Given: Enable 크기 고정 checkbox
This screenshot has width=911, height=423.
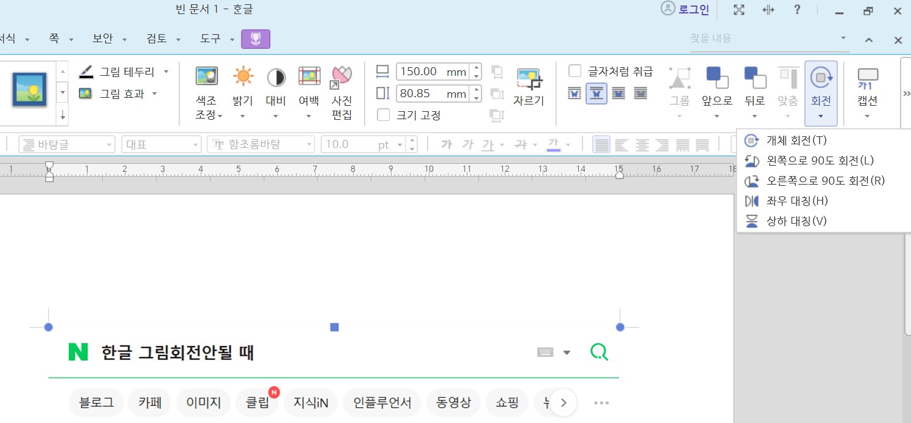Looking at the screenshot, I should point(383,114).
